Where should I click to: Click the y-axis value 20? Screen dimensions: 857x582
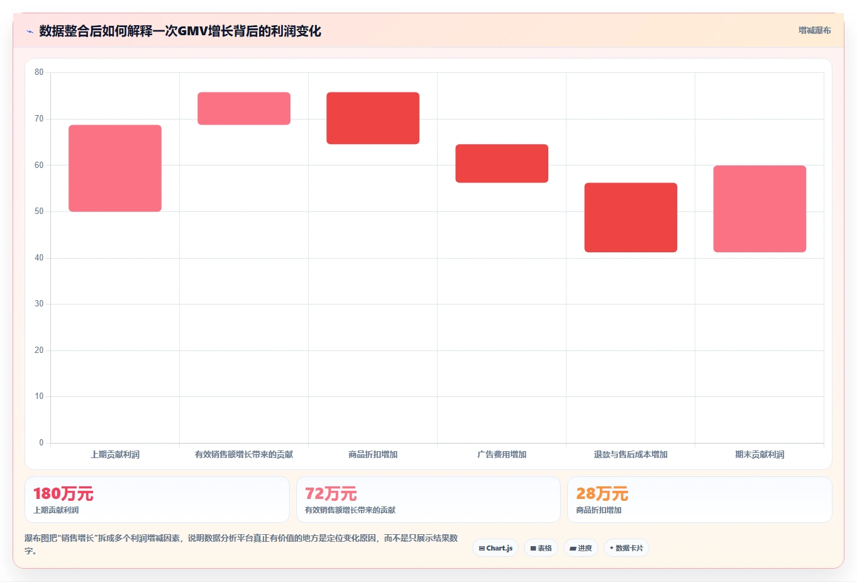point(39,350)
